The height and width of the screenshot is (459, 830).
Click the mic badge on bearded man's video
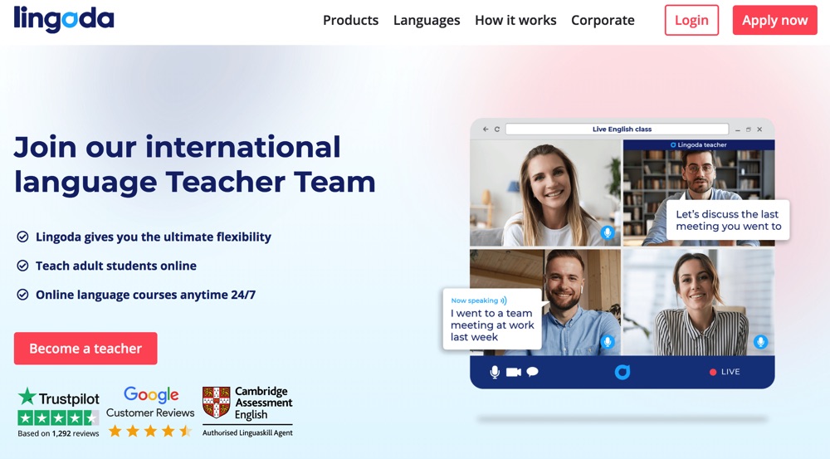(608, 342)
